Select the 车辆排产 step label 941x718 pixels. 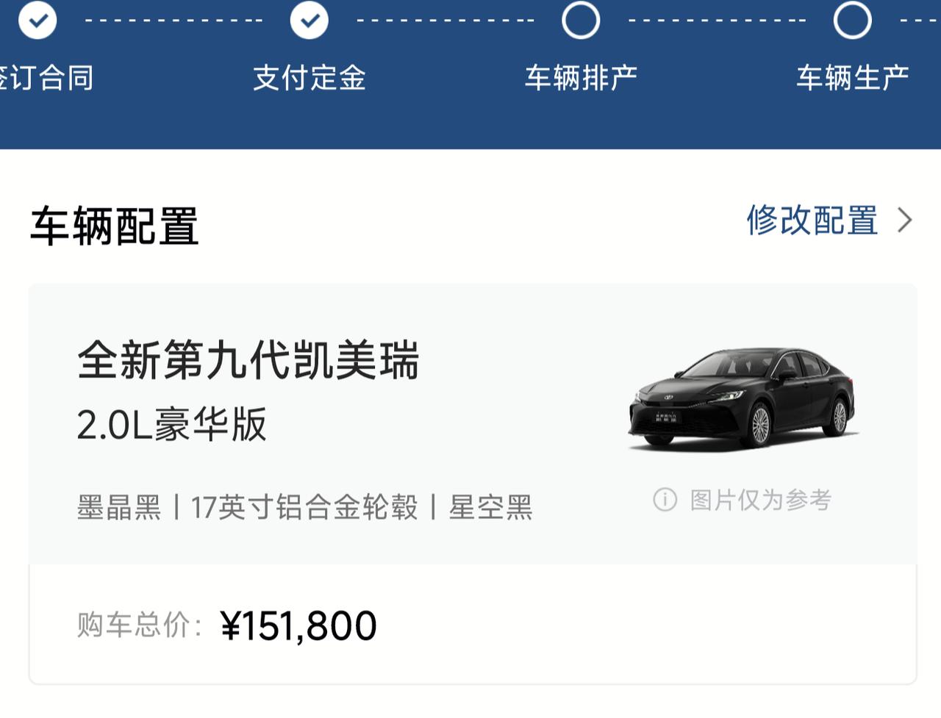(x=581, y=77)
